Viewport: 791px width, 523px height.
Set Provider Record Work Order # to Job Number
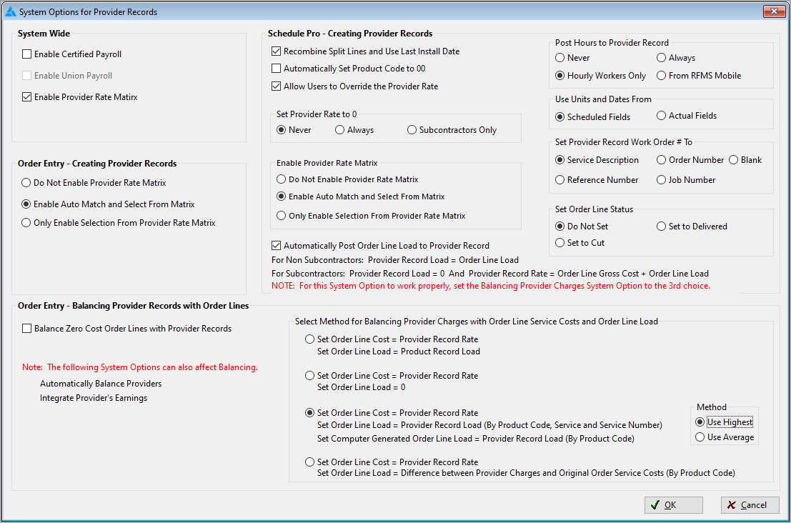662,179
